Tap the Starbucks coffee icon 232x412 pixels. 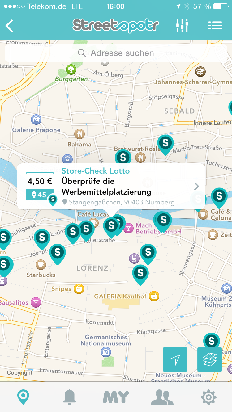click(x=41, y=264)
